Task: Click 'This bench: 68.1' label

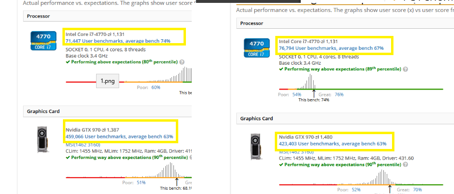Action: coord(176,188)
